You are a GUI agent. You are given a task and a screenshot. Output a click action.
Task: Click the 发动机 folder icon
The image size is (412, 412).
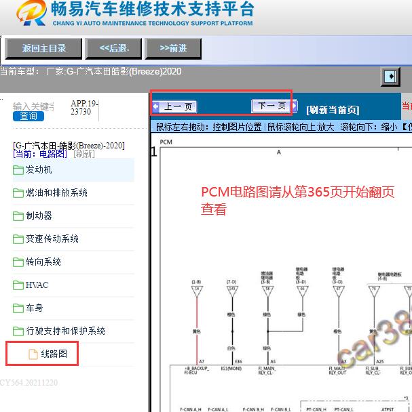click(x=18, y=169)
